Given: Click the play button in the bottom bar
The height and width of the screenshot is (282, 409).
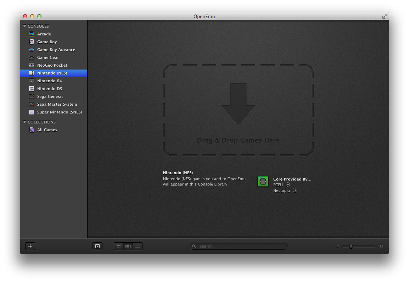Looking at the screenshot, I should 97,246.
